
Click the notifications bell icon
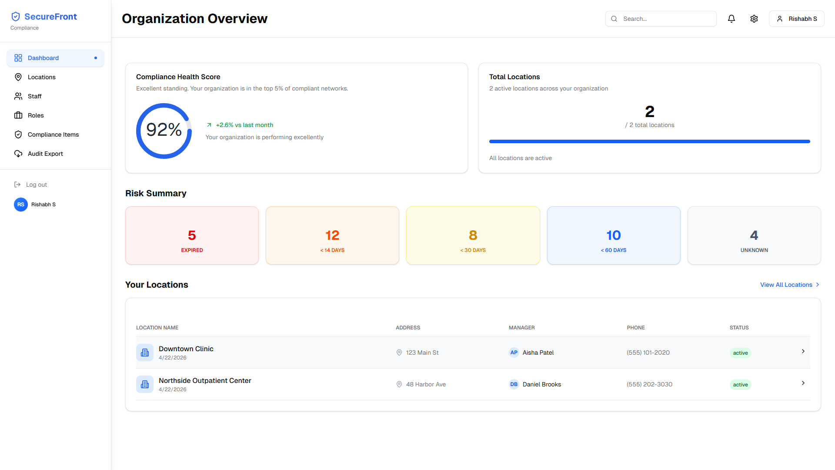(x=731, y=19)
